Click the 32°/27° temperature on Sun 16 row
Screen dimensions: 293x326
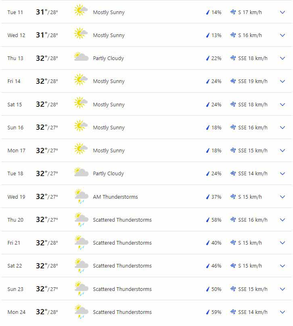[47, 127]
